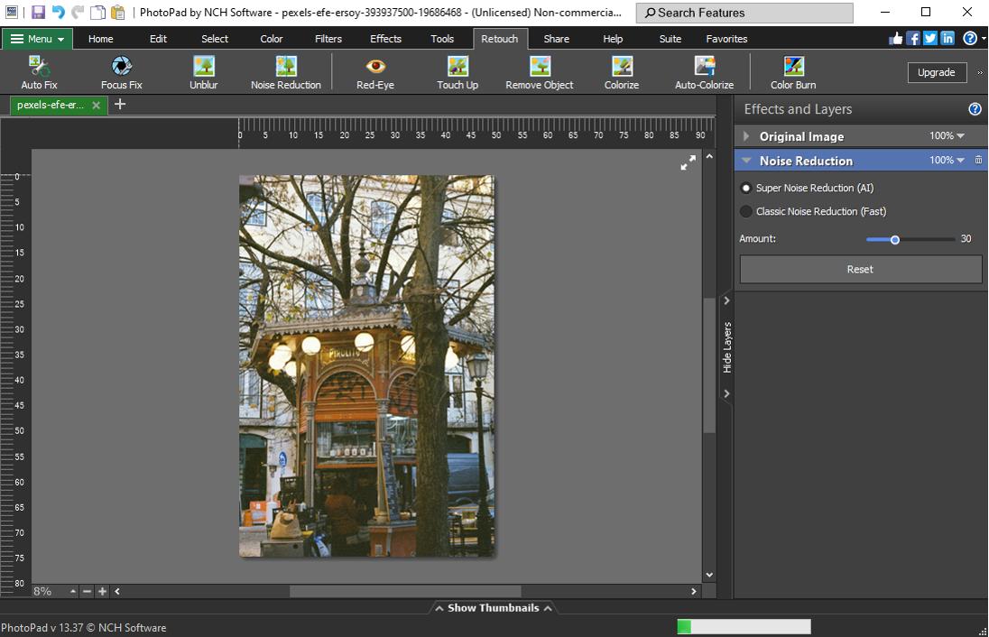The height and width of the screenshot is (637, 989).
Task: Enable Classic Noise Reduction (Fast)
Action: click(x=746, y=211)
